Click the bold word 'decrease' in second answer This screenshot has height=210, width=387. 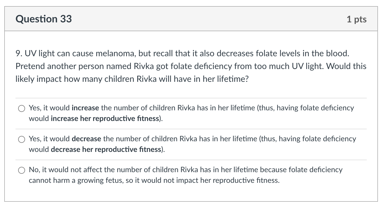point(86,139)
